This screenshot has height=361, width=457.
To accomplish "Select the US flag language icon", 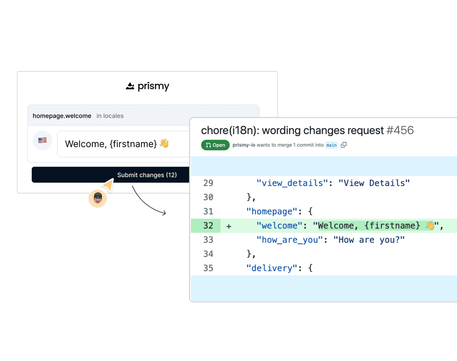I will pyautogui.click(x=42, y=140).
